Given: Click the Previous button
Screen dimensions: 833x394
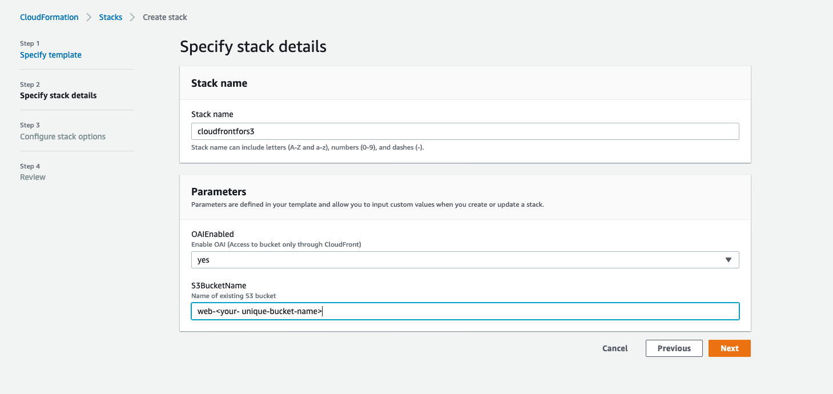Looking at the screenshot, I should coord(674,348).
